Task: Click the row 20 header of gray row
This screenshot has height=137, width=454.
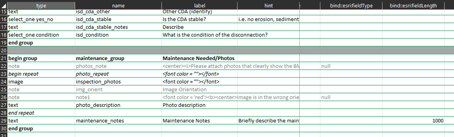Action: point(4,50)
